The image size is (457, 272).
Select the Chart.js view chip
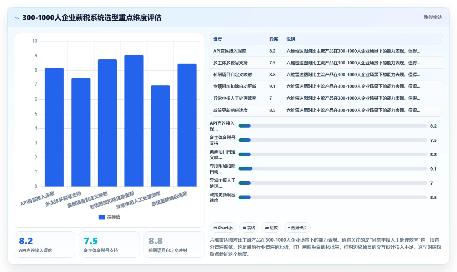[223, 228]
